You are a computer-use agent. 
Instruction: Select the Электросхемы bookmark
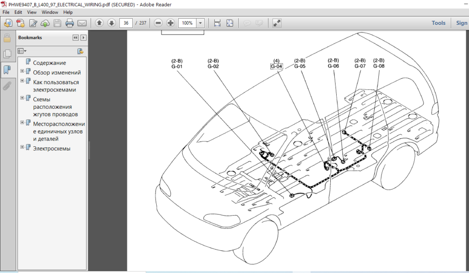click(x=52, y=149)
